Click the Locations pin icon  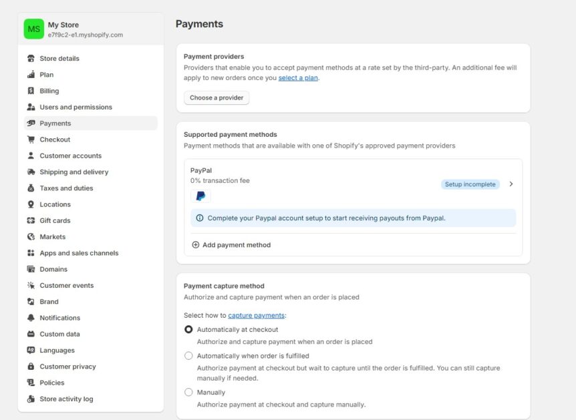pos(31,204)
